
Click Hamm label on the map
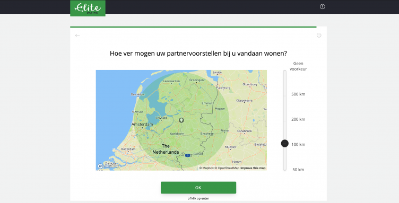237,162
